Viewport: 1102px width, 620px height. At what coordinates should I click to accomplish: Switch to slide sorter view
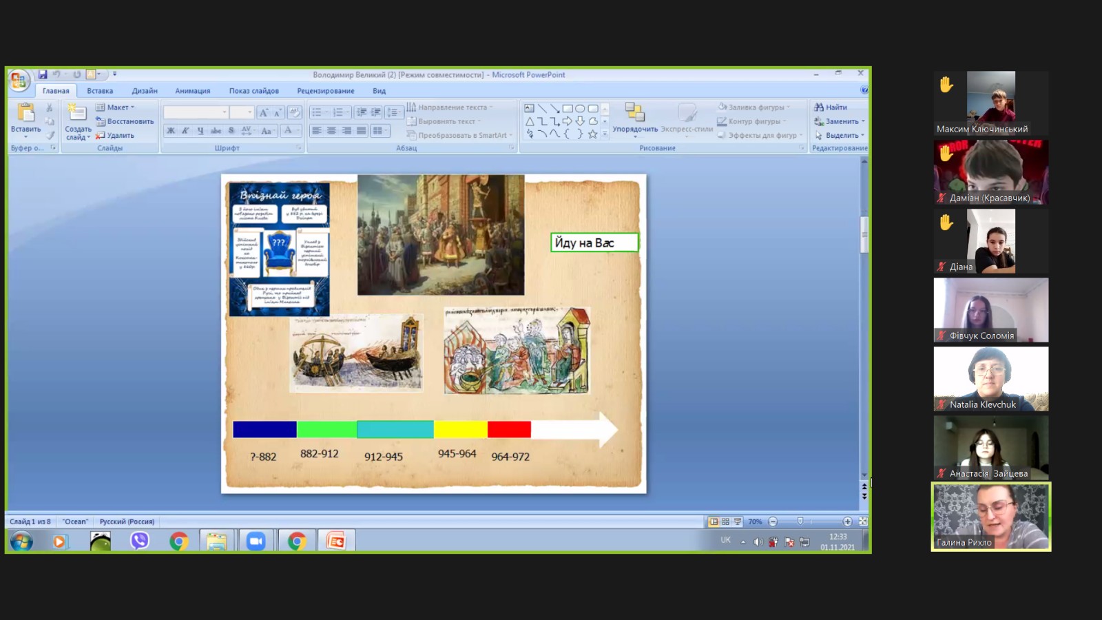pyautogui.click(x=725, y=522)
